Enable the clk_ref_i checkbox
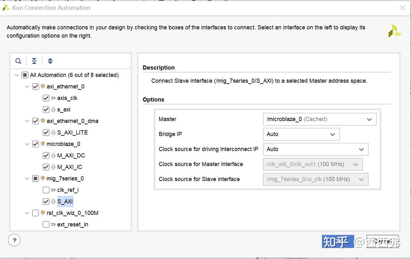Image resolution: width=411 pixels, height=259 pixels. [x=46, y=190]
